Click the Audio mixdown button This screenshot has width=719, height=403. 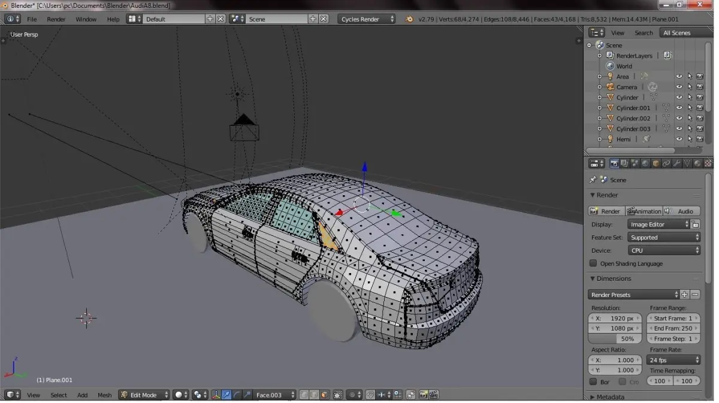pyautogui.click(x=681, y=211)
